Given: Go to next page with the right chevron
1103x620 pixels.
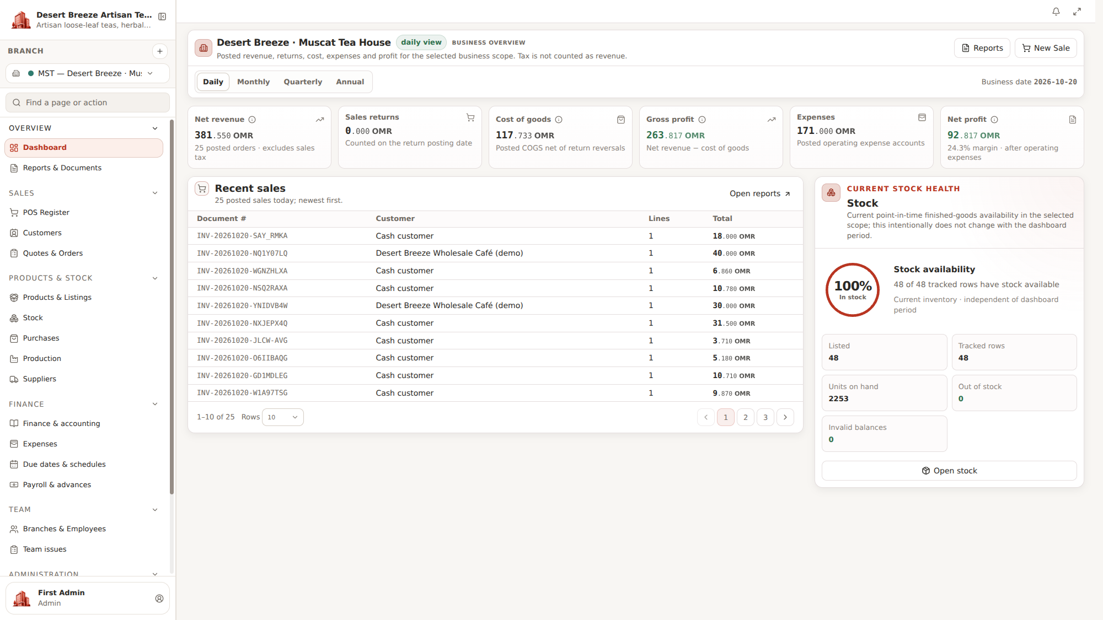Looking at the screenshot, I should pyautogui.click(x=785, y=417).
